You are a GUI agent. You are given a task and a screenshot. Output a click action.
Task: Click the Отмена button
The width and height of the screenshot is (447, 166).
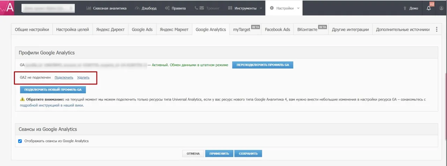click(x=193, y=153)
